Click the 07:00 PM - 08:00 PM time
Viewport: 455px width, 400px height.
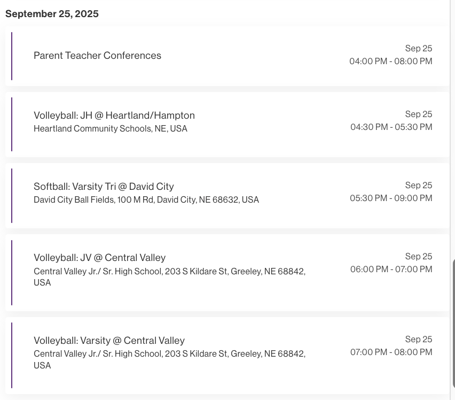(391, 352)
